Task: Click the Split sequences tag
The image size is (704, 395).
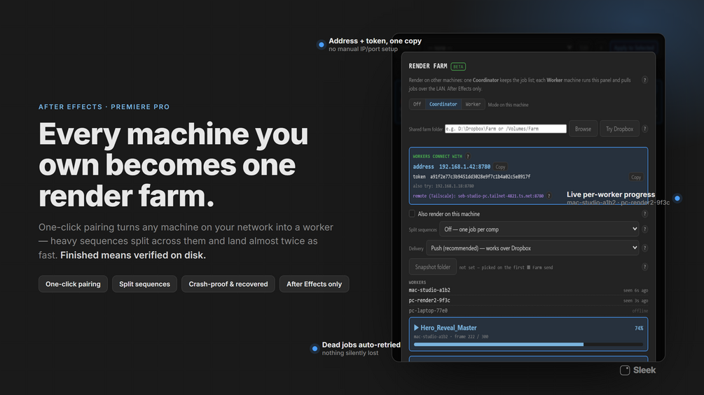Action: [x=144, y=284]
